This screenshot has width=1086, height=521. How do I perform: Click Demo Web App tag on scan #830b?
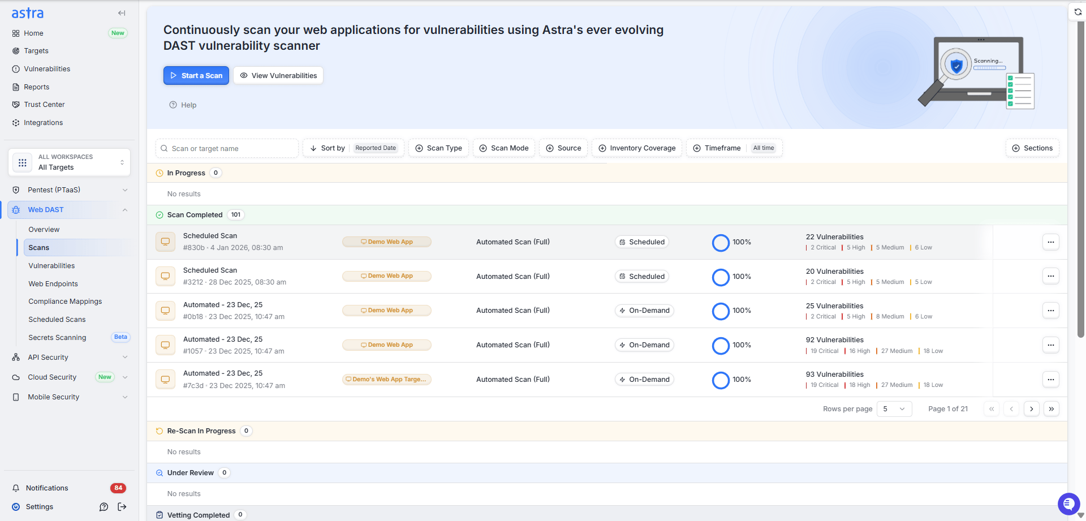click(x=387, y=242)
